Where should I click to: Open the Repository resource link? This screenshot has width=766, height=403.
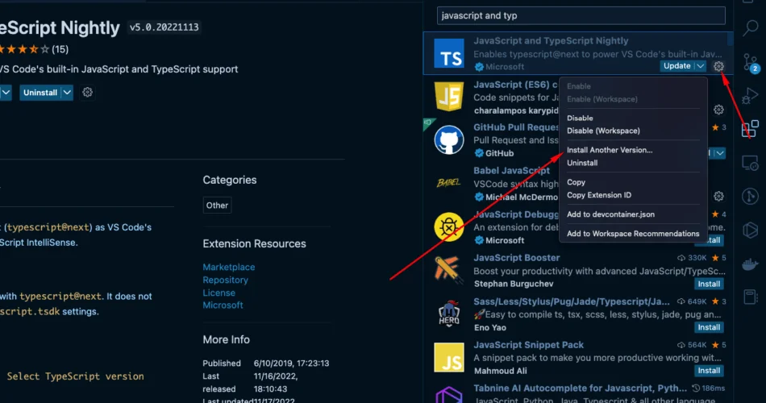(x=225, y=280)
